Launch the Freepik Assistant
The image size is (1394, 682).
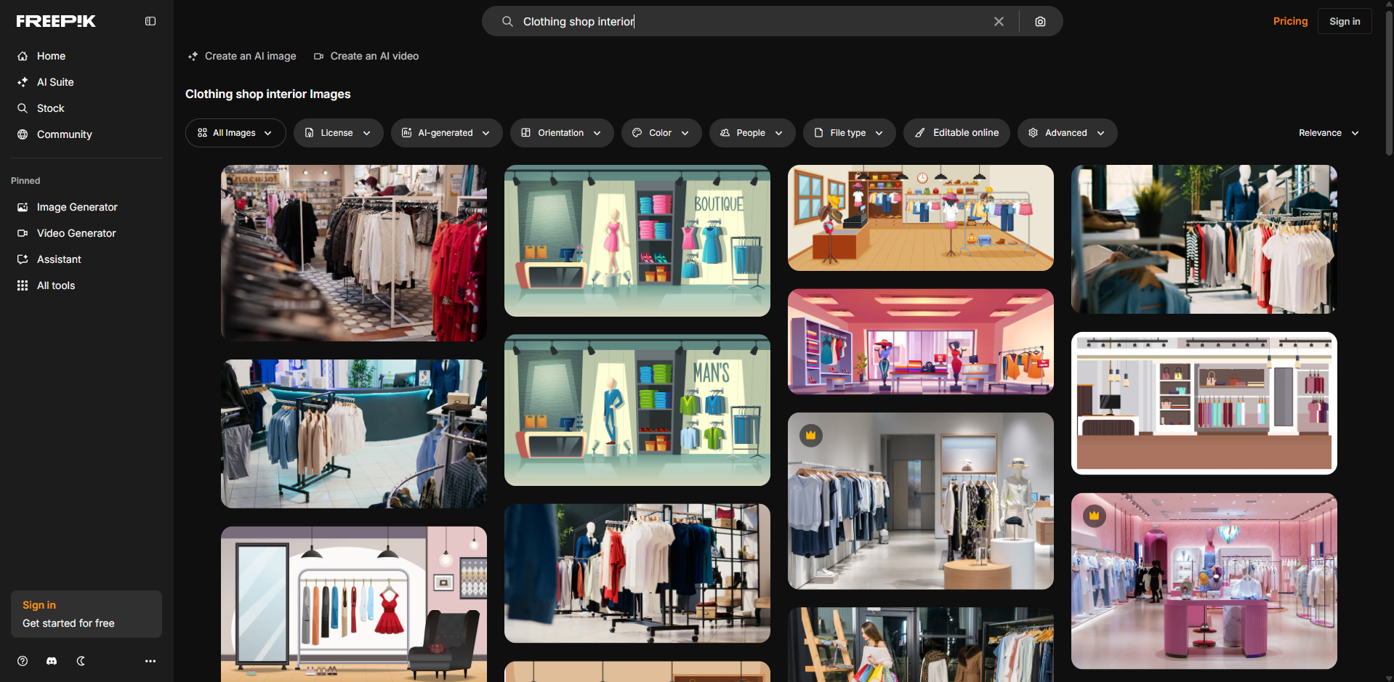58,259
